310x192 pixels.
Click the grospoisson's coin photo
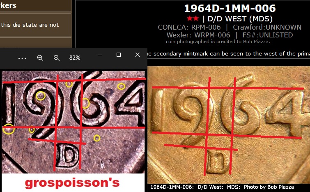coord(73,122)
